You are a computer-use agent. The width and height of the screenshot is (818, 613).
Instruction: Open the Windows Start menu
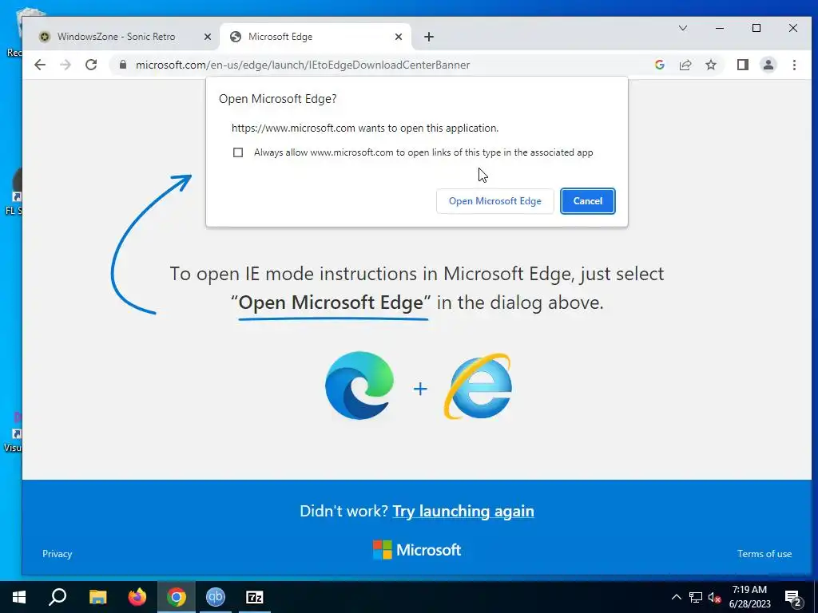(19, 597)
